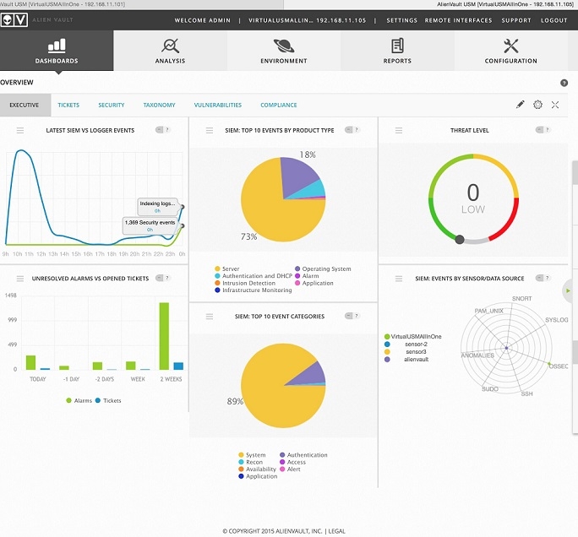Toggle the VirtualUSMAllInOne sensor legend
The height and width of the screenshot is (537, 578).
tap(413, 336)
